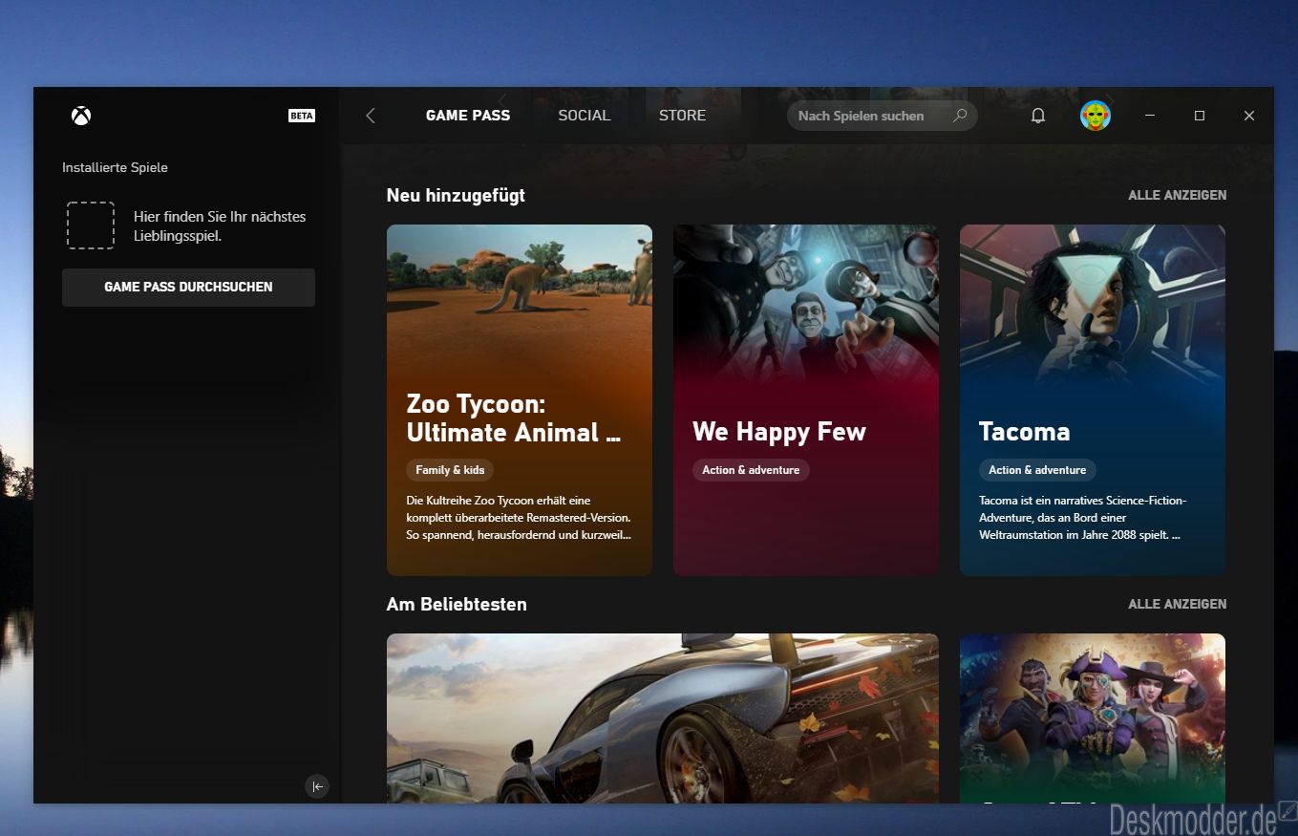Show all Neu hinzugefügt games

click(1178, 195)
